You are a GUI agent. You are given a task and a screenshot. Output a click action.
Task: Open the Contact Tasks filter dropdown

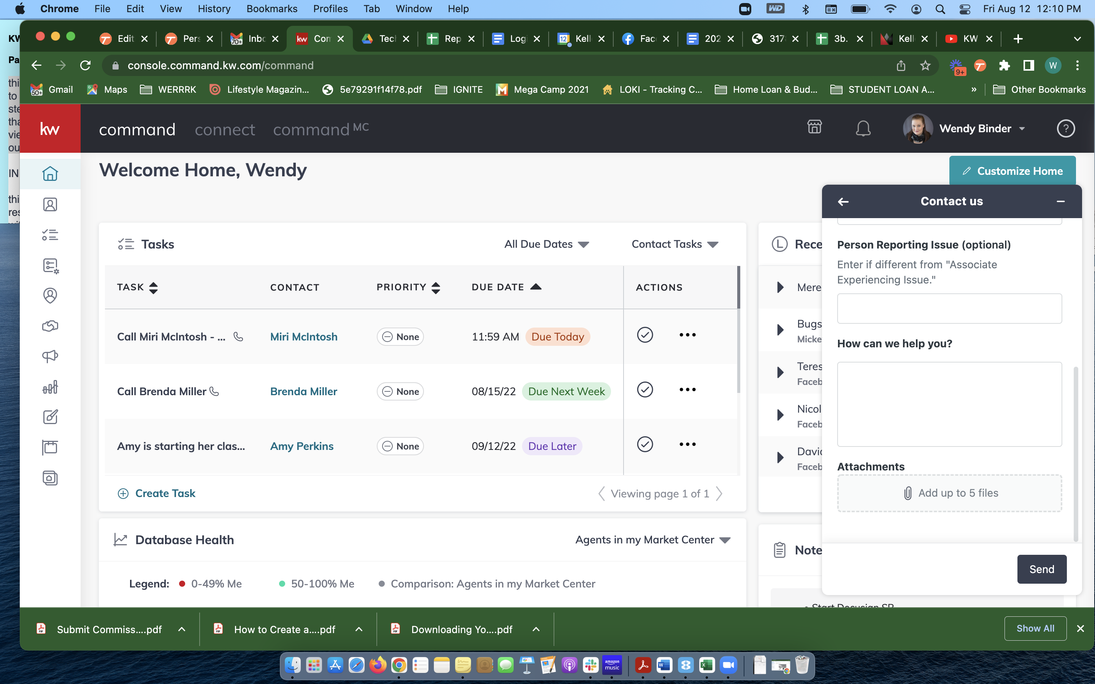tap(674, 244)
